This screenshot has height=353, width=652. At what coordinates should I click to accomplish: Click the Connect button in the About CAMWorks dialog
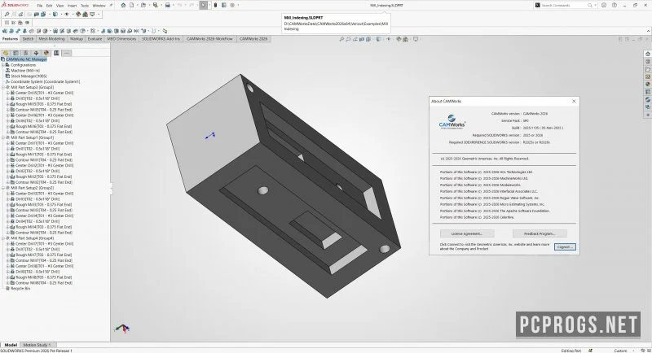click(x=565, y=247)
